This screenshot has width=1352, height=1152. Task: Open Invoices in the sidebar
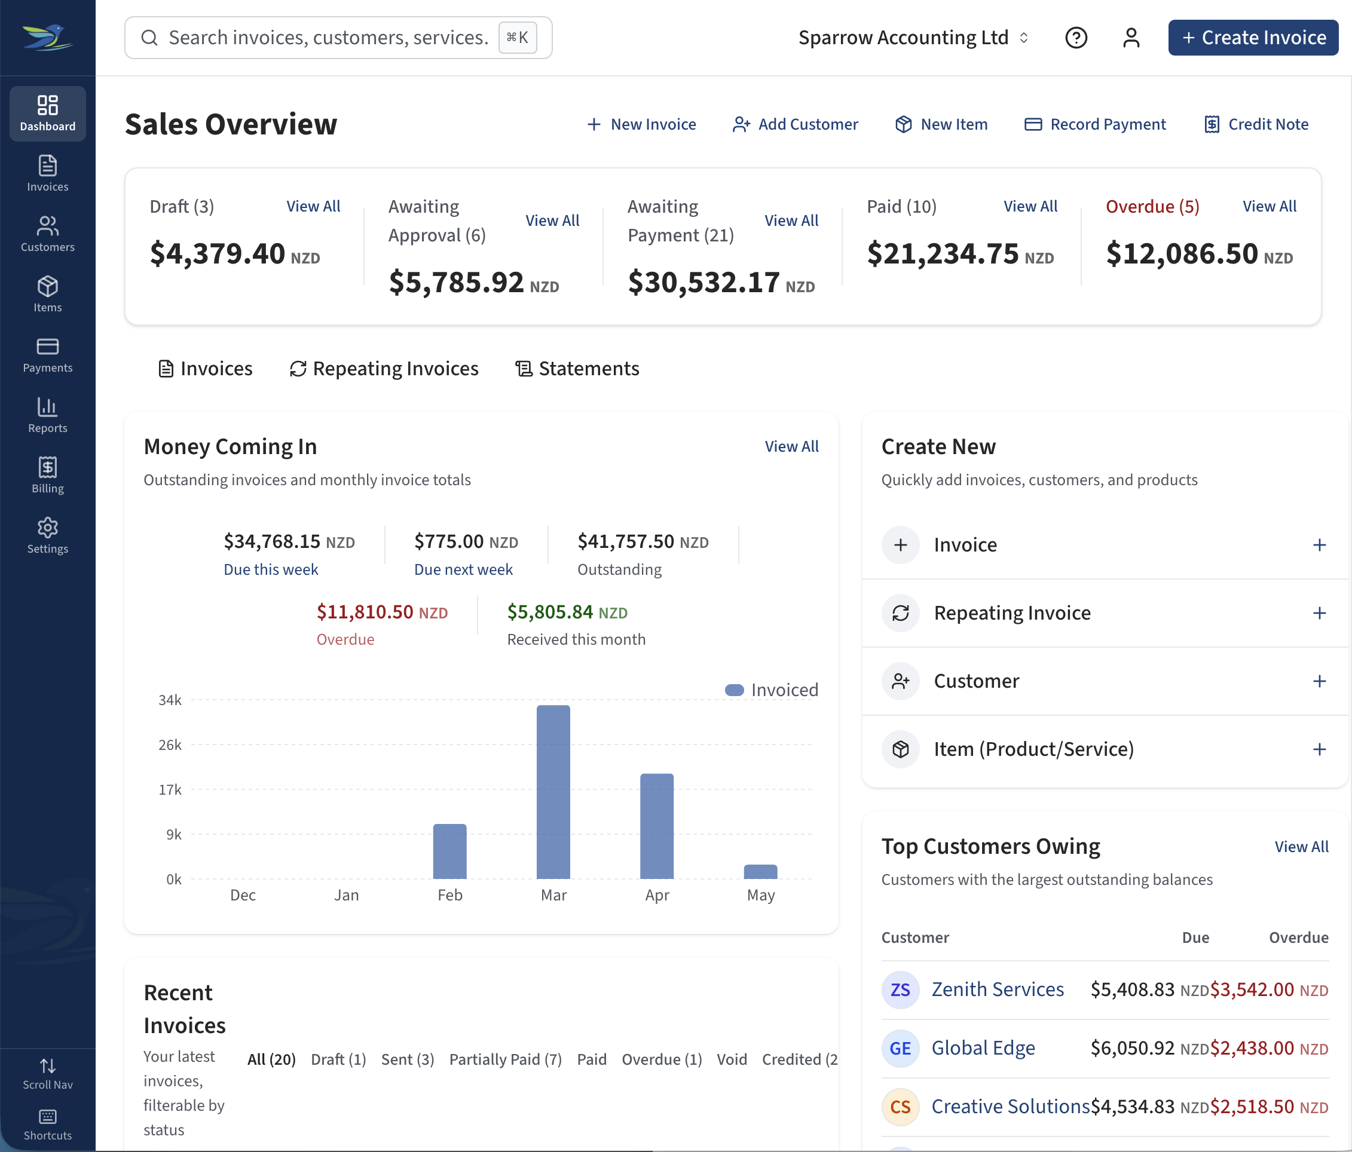[x=48, y=173]
